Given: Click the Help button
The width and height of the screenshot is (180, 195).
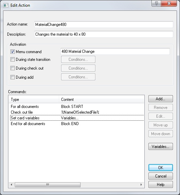Looking at the screenshot, I should (x=161, y=185).
